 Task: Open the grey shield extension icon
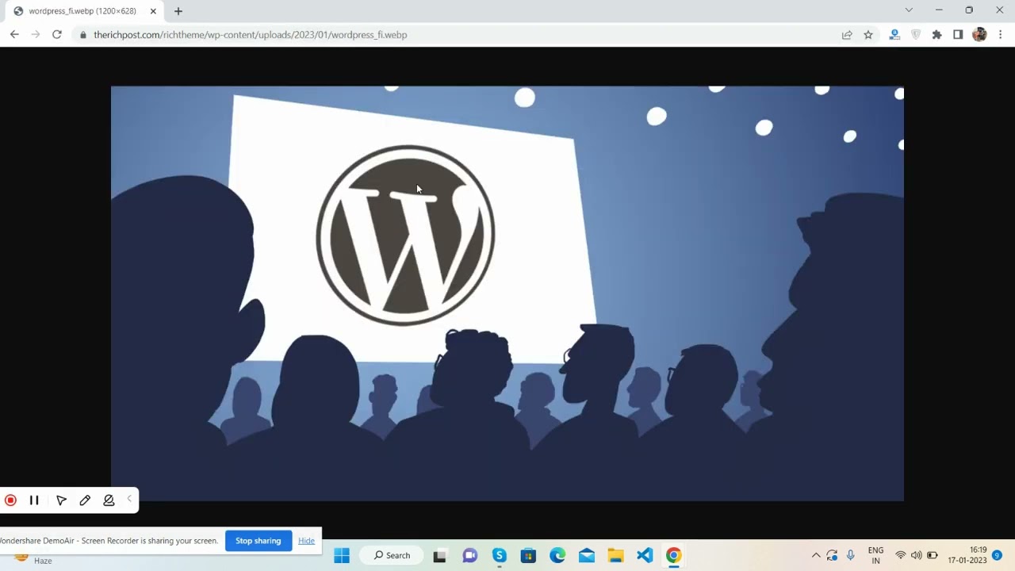(x=916, y=35)
